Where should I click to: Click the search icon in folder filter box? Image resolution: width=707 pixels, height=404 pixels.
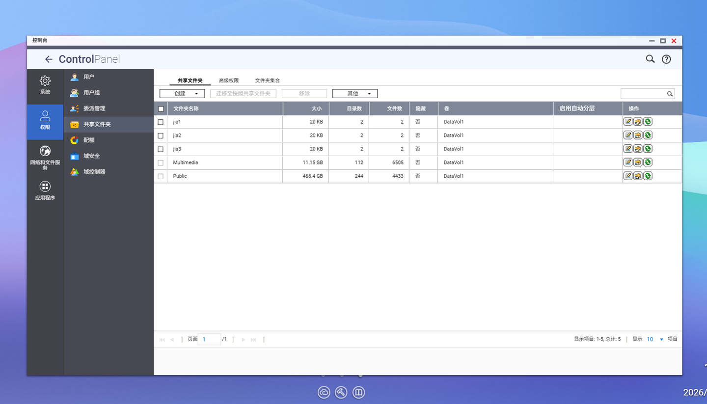click(x=669, y=94)
